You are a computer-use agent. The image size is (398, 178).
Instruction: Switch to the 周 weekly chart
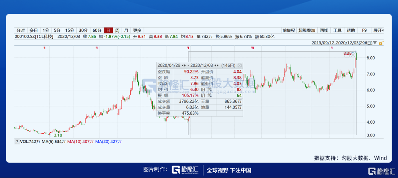pos(117,30)
